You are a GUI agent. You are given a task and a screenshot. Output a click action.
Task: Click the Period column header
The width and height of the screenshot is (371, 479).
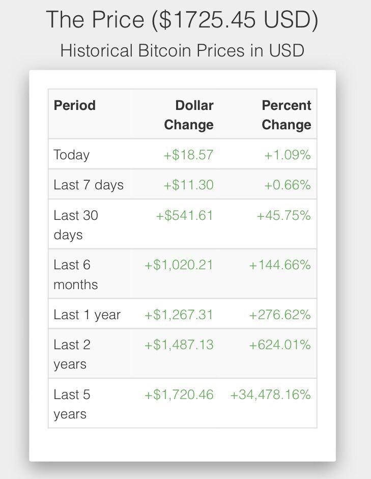pos(75,105)
